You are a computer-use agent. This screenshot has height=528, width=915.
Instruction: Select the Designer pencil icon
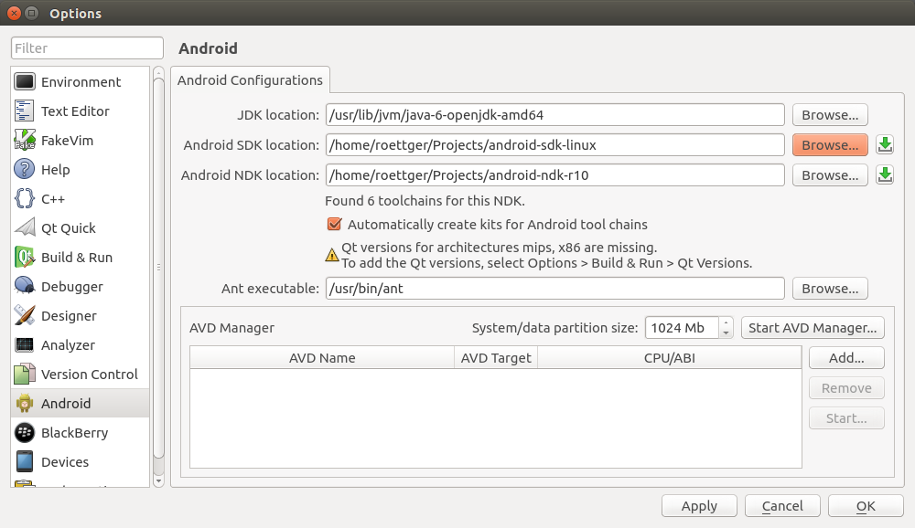click(25, 315)
